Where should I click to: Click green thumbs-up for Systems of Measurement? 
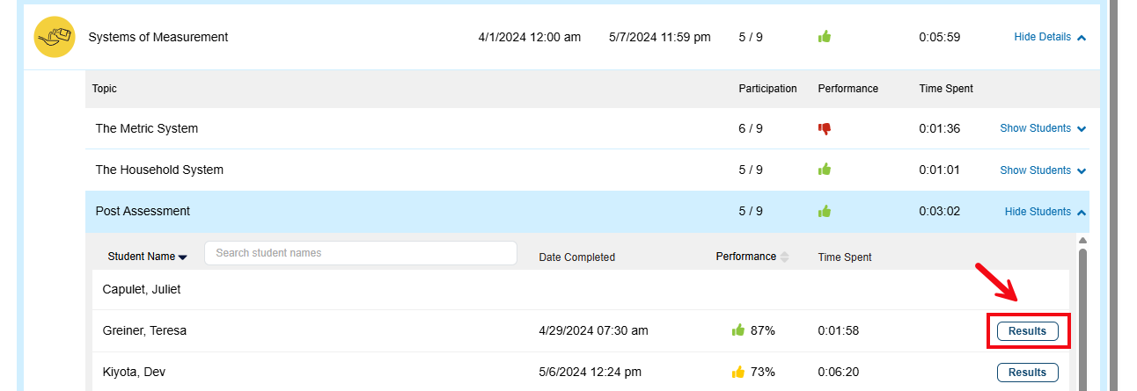(825, 37)
